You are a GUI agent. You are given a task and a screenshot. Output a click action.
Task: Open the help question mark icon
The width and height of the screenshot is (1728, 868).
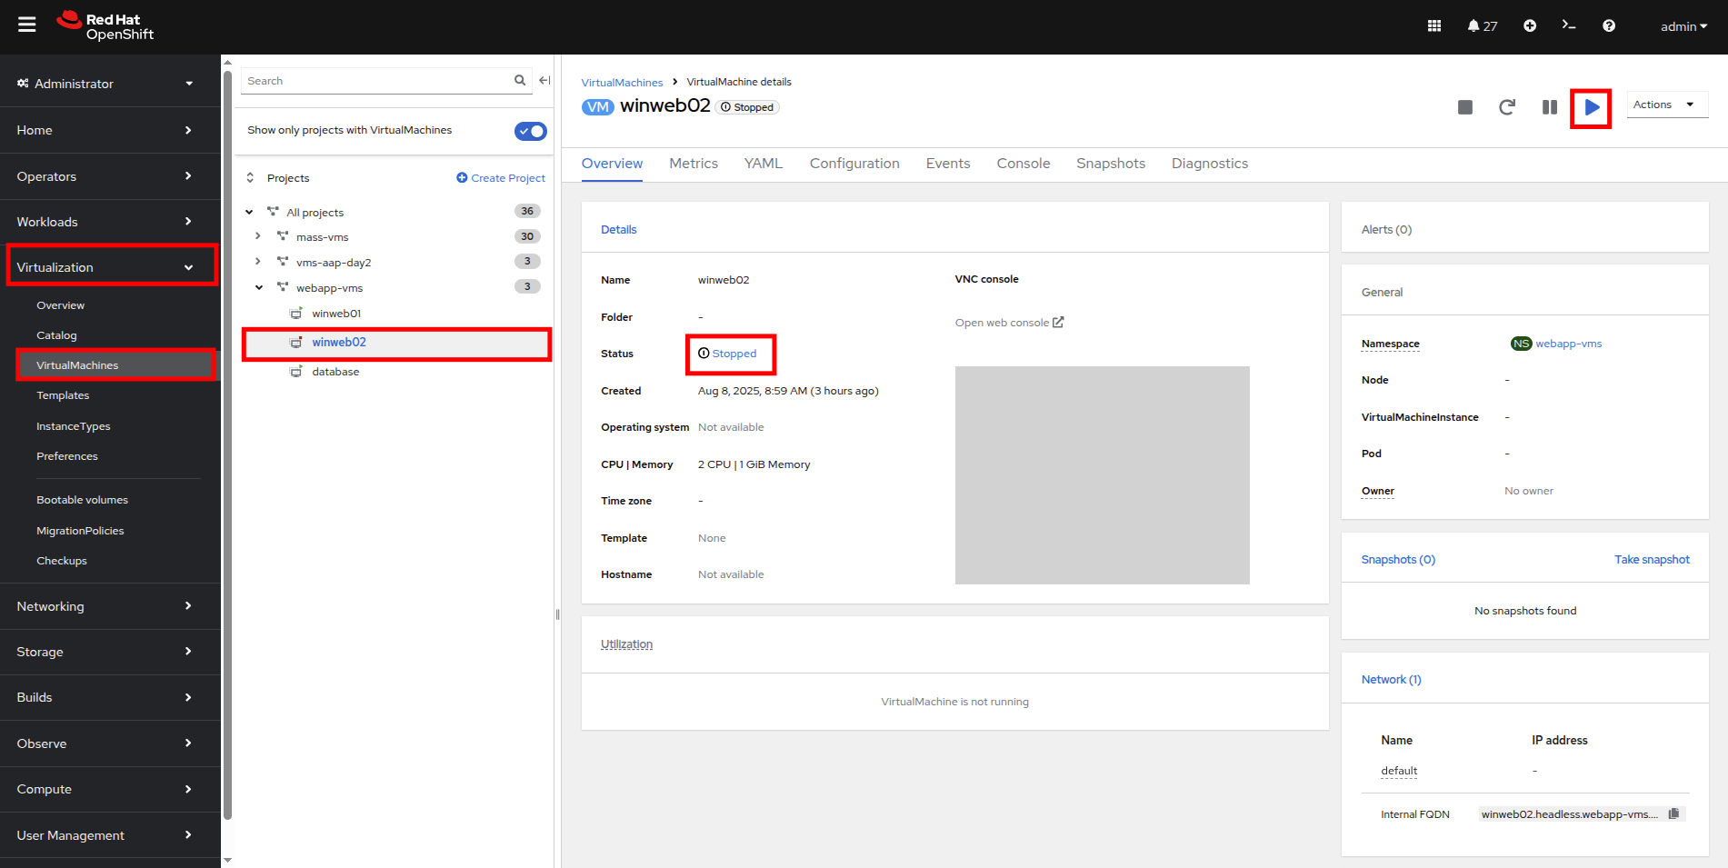point(1609,26)
